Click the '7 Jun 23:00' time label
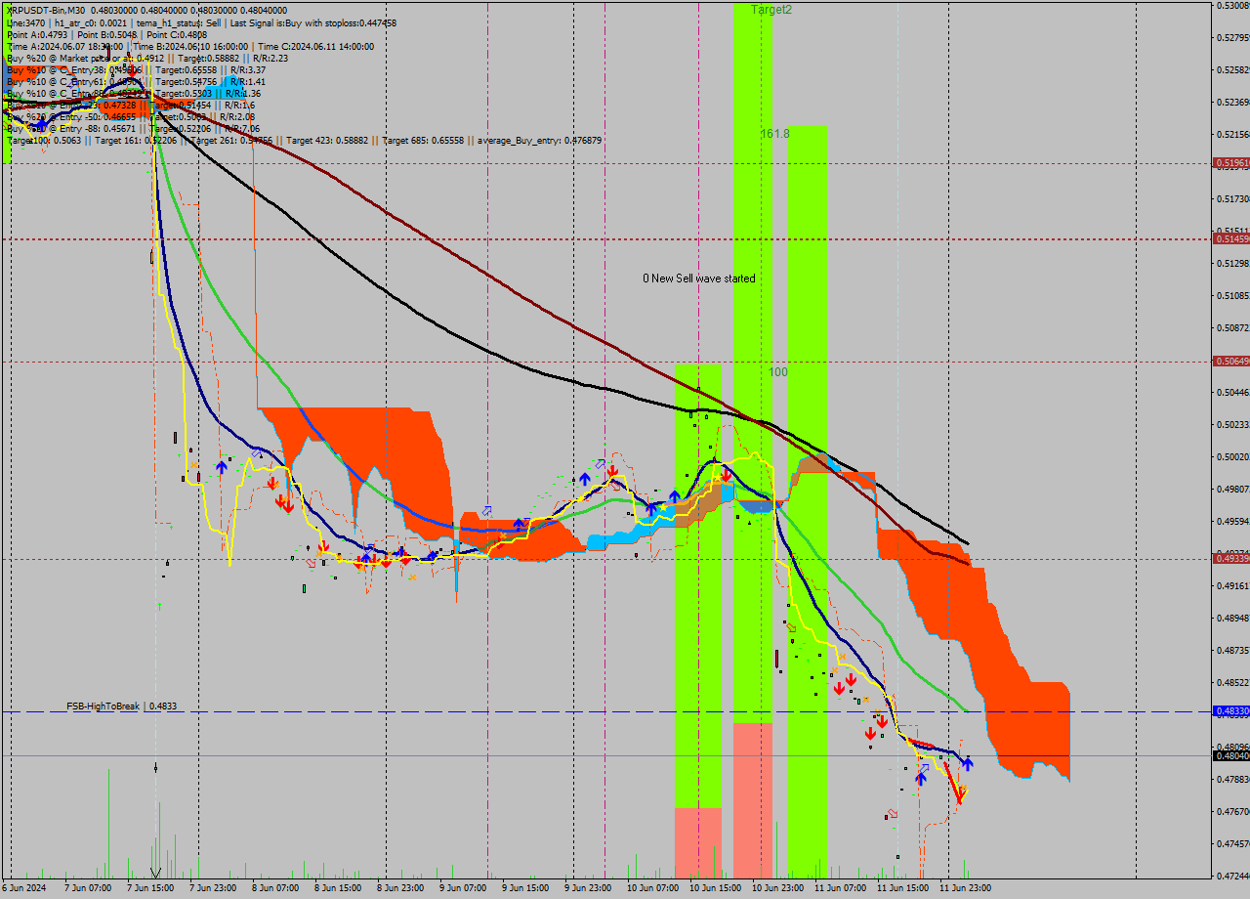 click(x=213, y=889)
